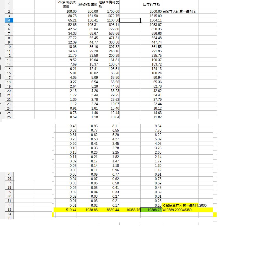The height and width of the screenshot is (273, 273).
Task: Select the green highlighted 10388.76 cell
Action: click(151, 210)
